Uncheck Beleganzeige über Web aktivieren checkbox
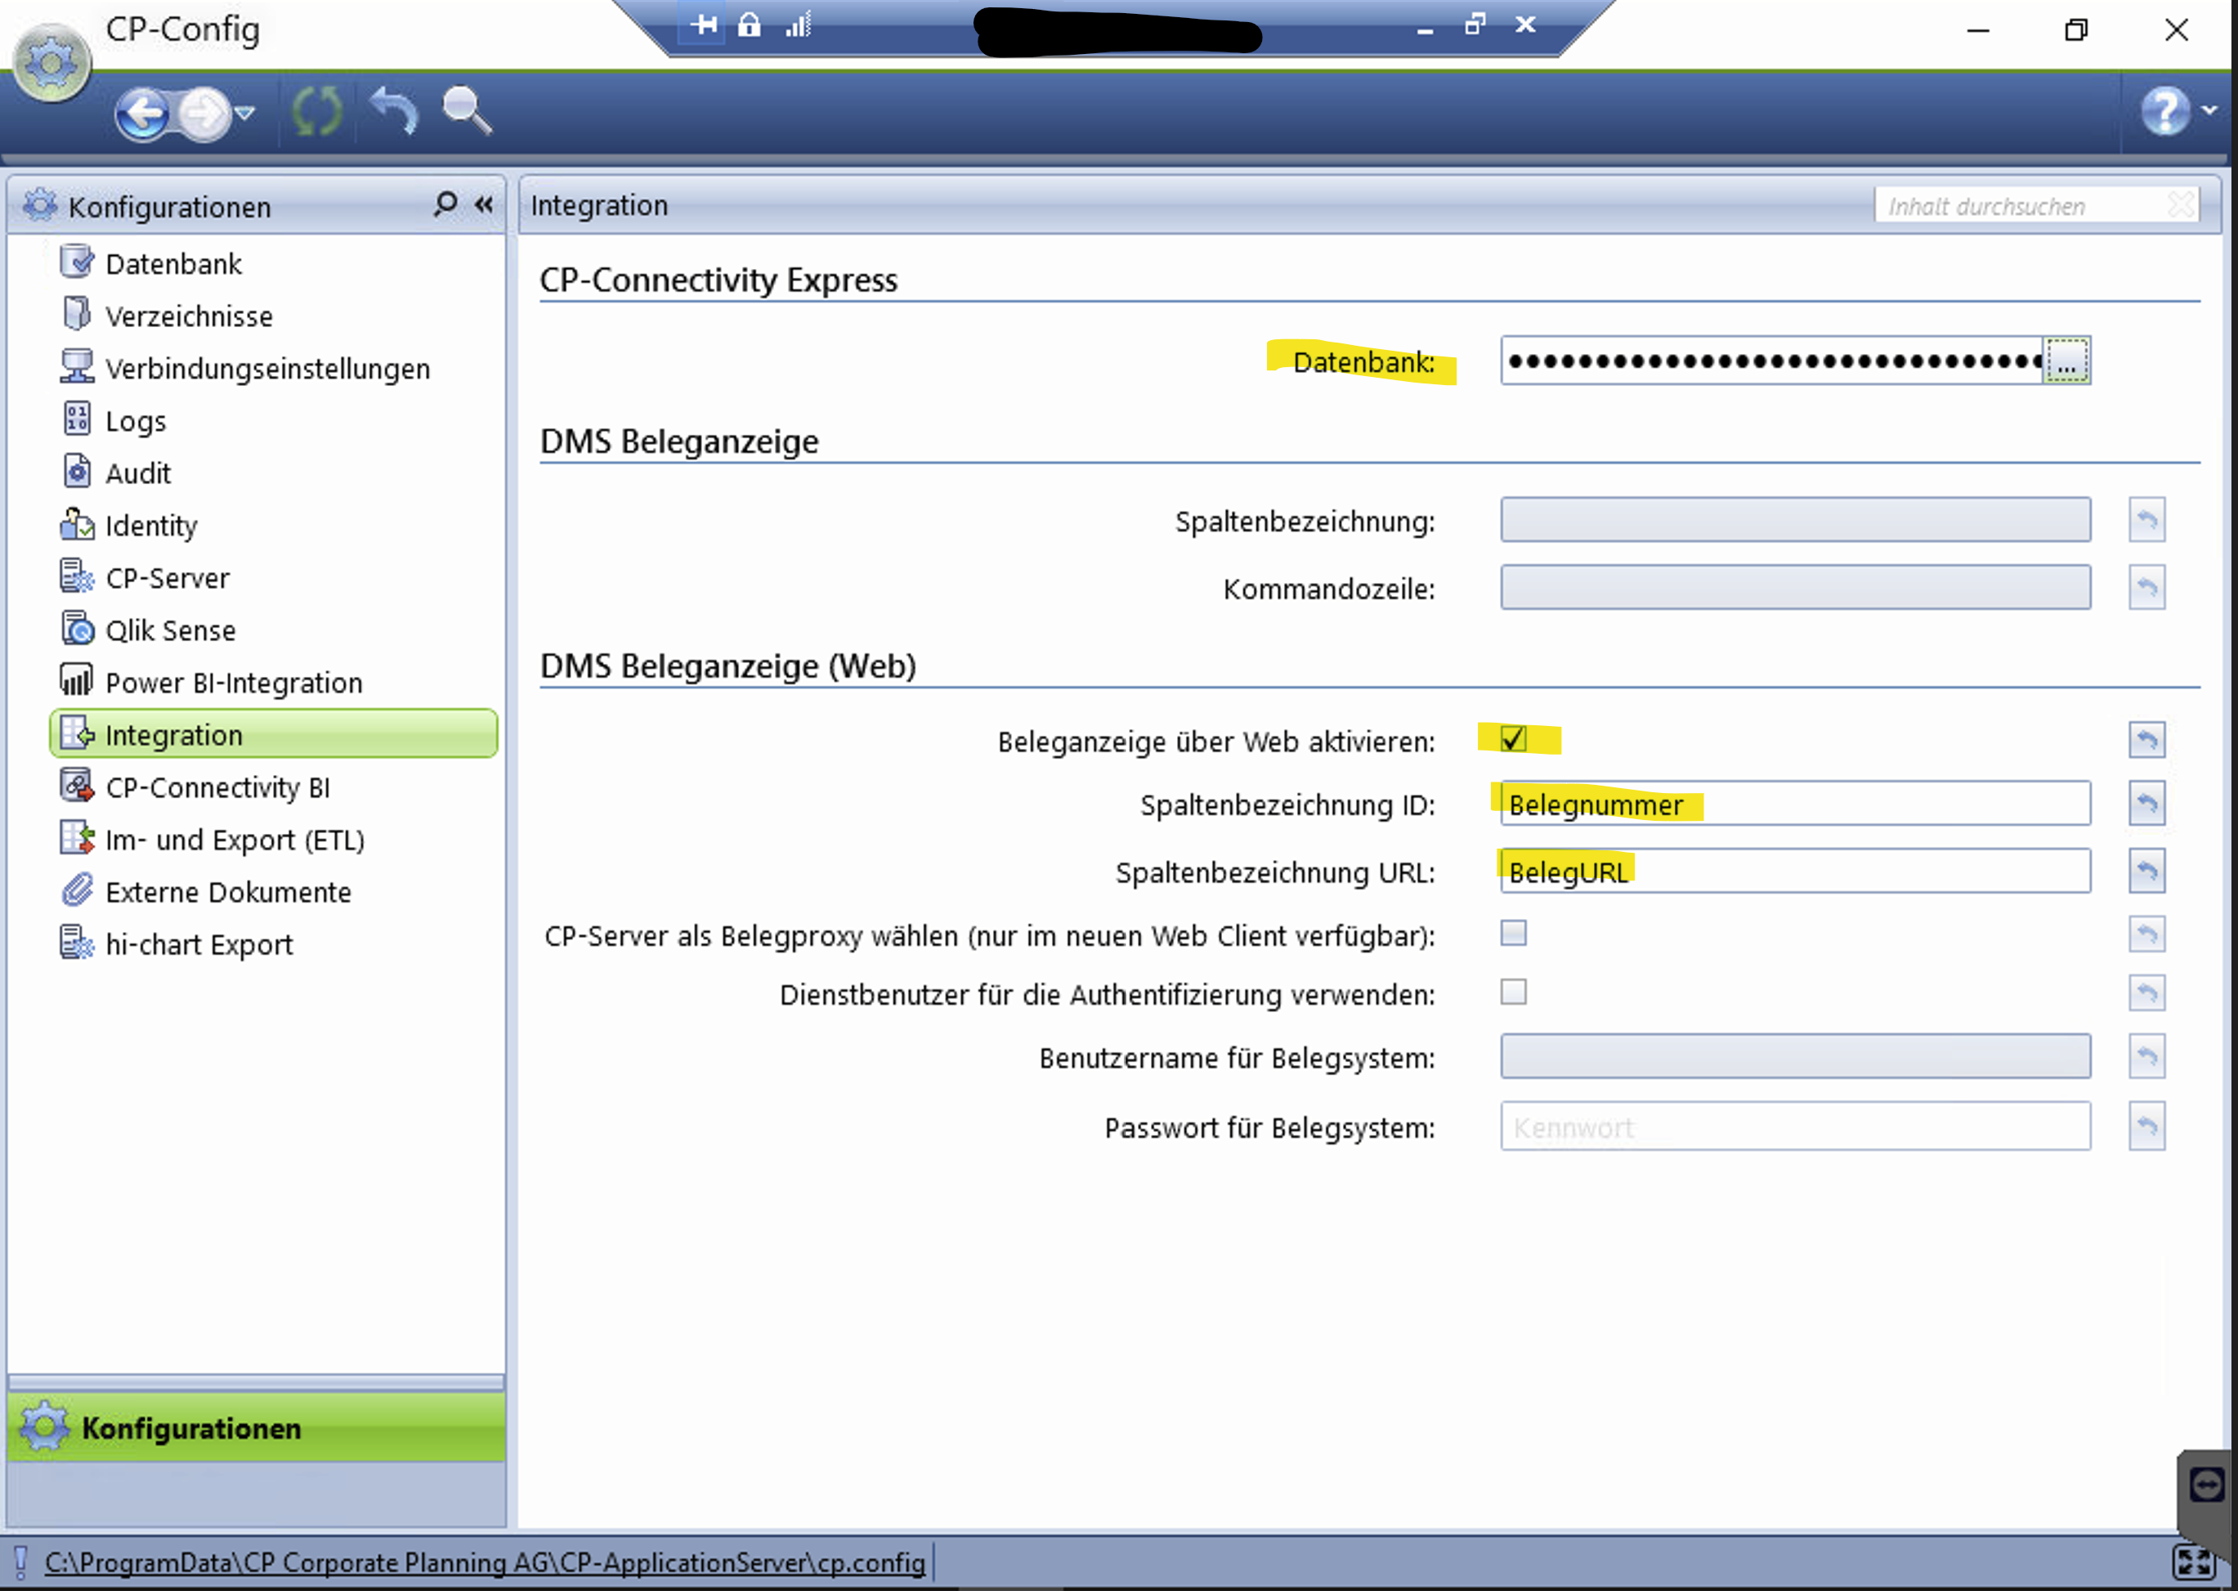 coord(1513,737)
